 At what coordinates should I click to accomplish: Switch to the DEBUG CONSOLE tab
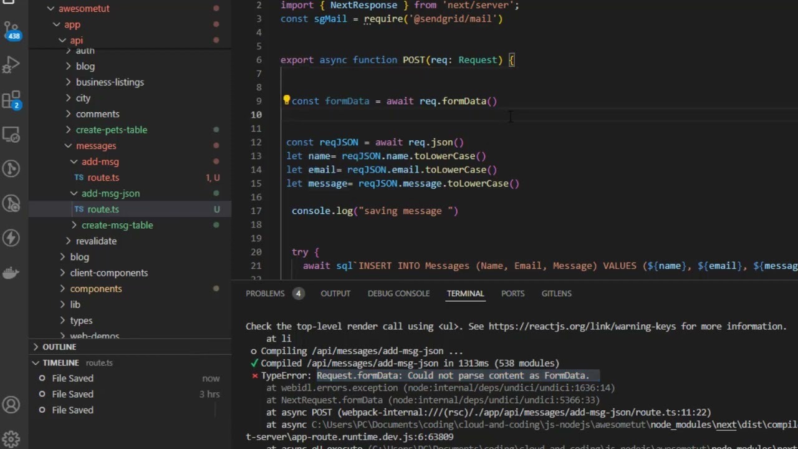[398, 293]
